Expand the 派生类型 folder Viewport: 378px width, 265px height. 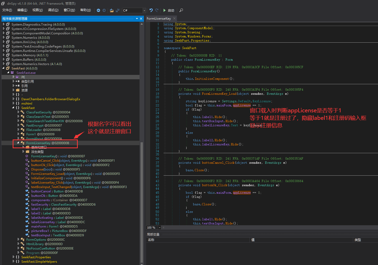(x=23, y=152)
